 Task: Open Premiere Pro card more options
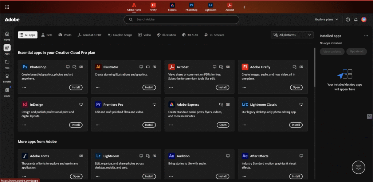[98, 125]
